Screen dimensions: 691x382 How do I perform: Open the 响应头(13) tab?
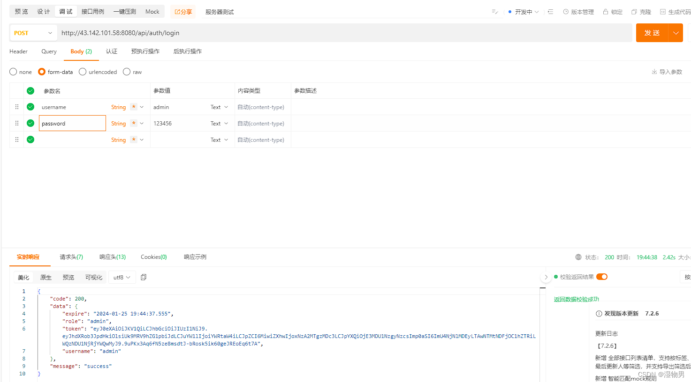tap(113, 257)
